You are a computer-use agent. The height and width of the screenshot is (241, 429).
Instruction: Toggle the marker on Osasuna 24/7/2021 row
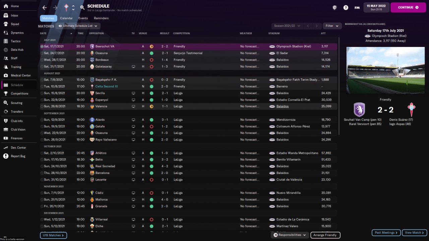(x=42, y=53)
